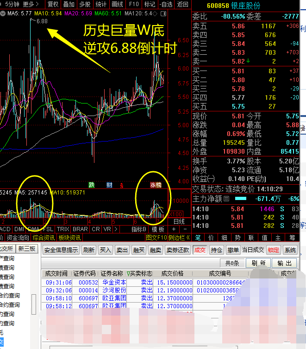The image size is (306, 349).
Task: Click the 华金资本 trade row name
Action: (x=114, y=283)
